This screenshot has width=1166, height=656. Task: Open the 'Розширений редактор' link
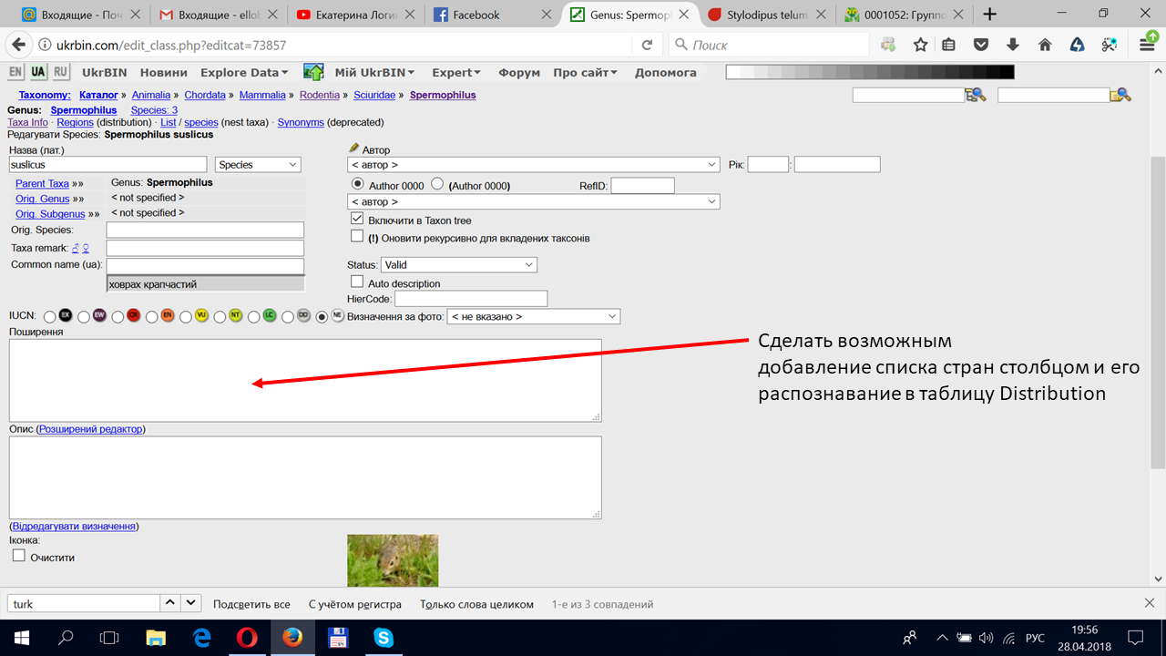click(91, 428)
